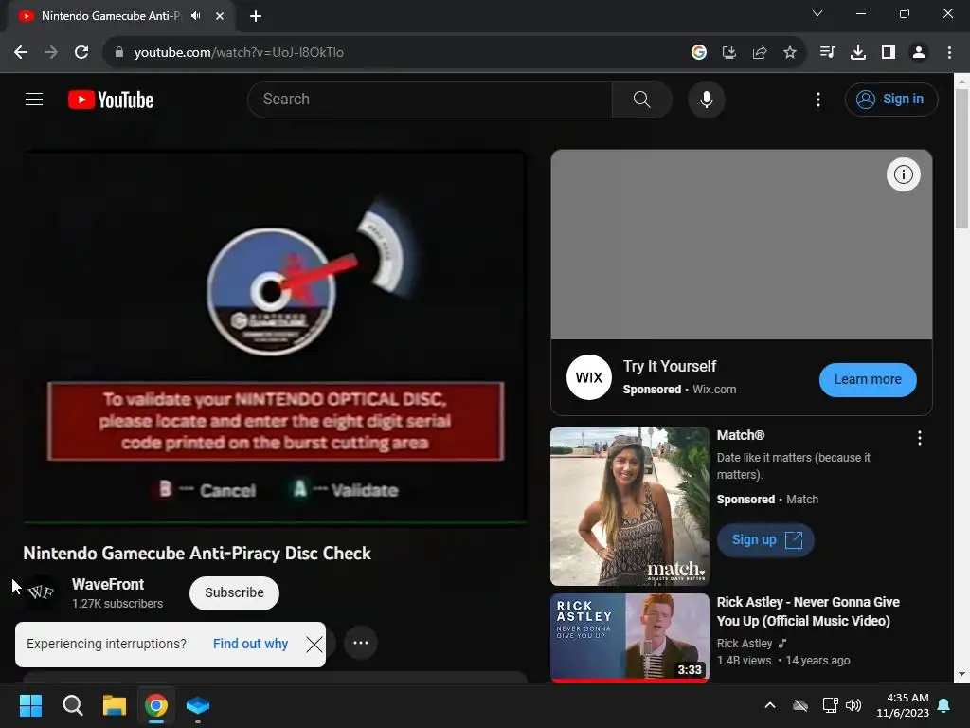
Task: Open Match ad three-dot options
Action: (x=919, y=438)
